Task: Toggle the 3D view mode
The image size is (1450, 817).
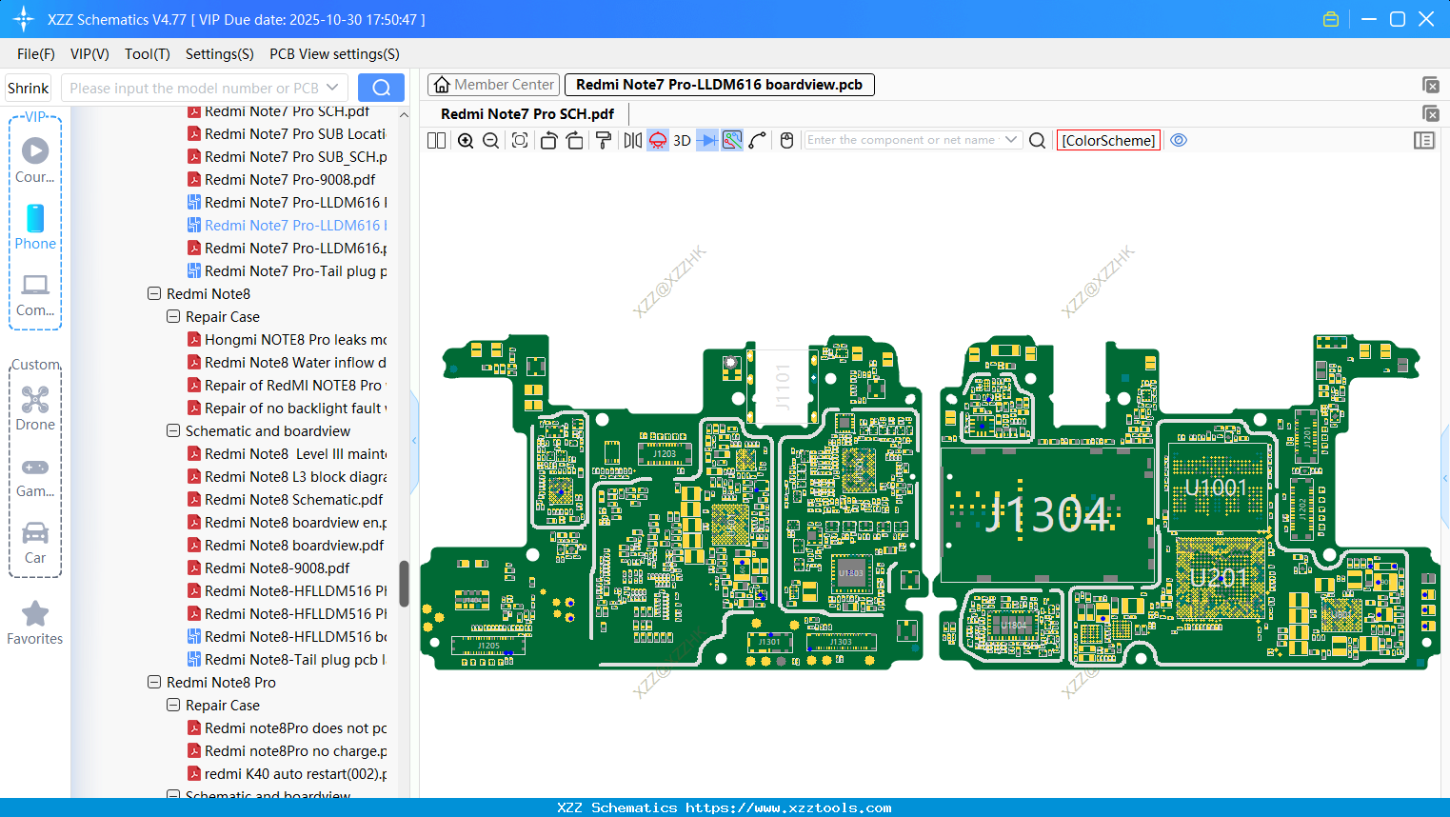Action: [682, 141]
